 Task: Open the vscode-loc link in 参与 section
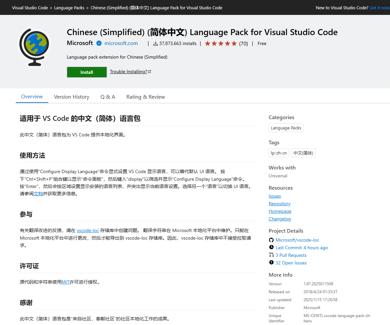coord(88,230)
